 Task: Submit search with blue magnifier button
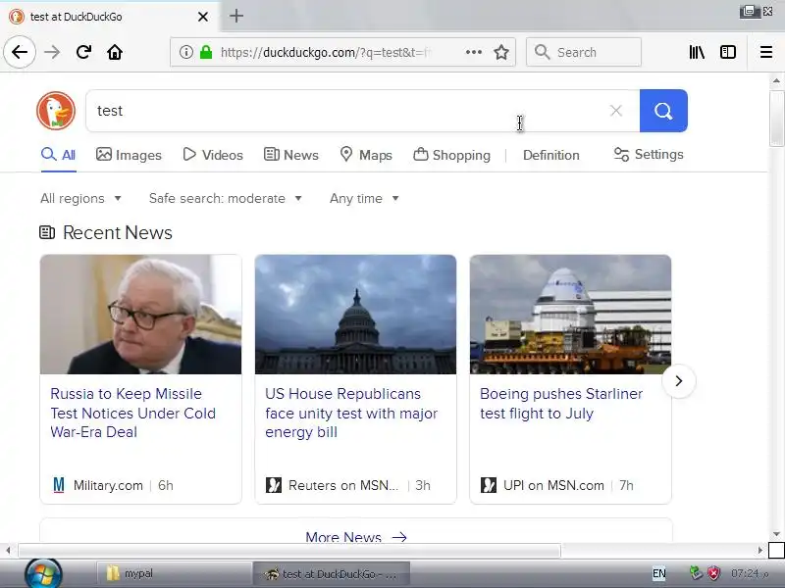pos(663,111)
